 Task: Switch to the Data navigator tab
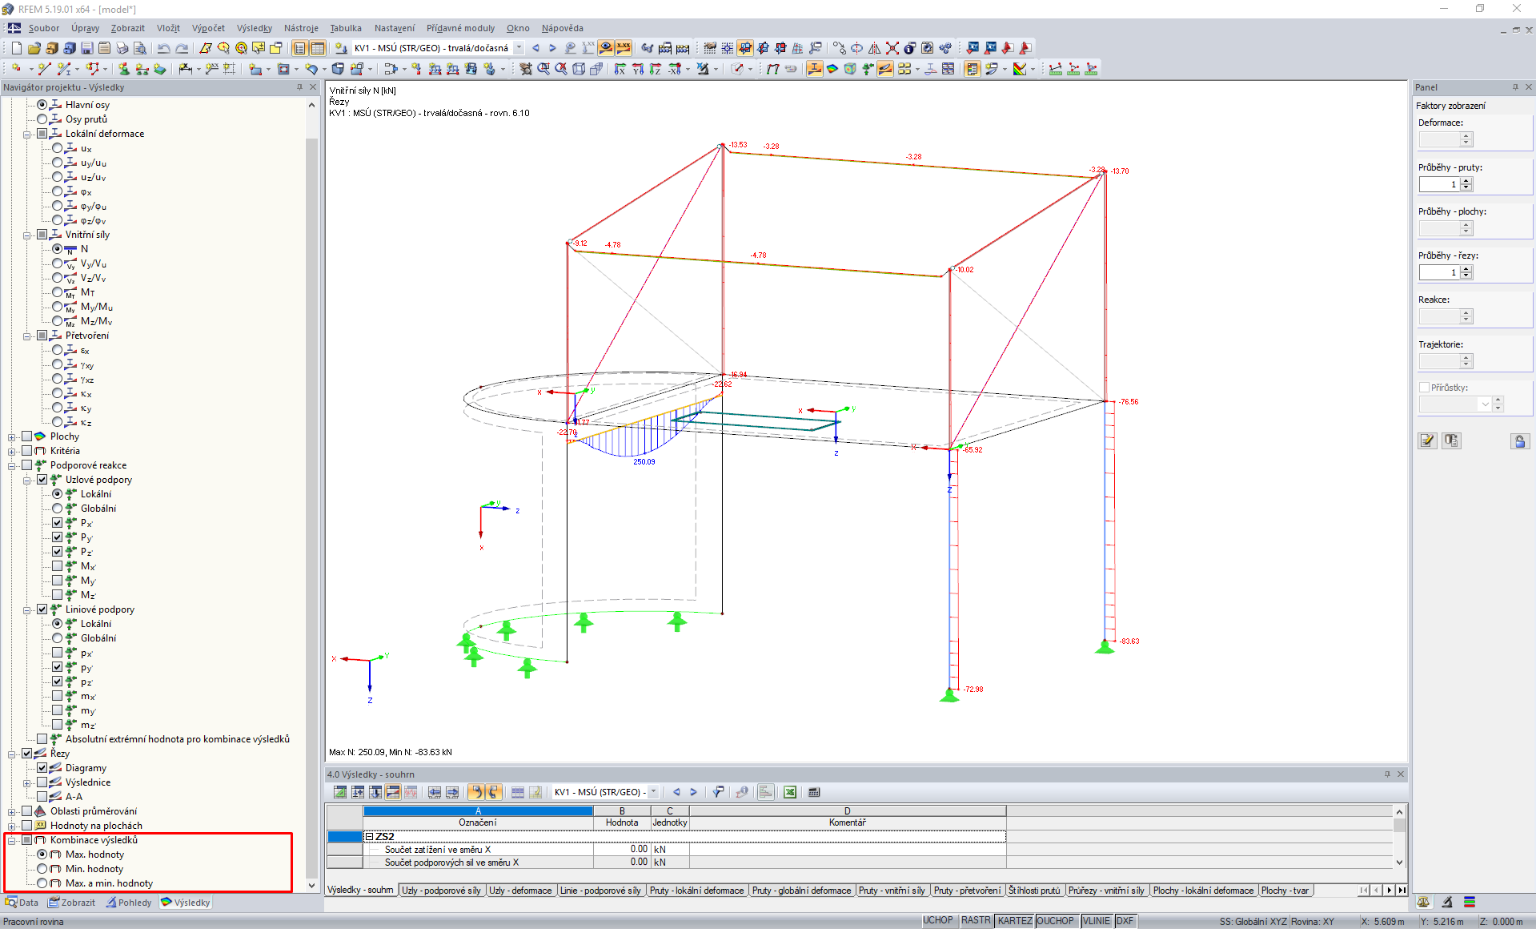pos(22,903)
